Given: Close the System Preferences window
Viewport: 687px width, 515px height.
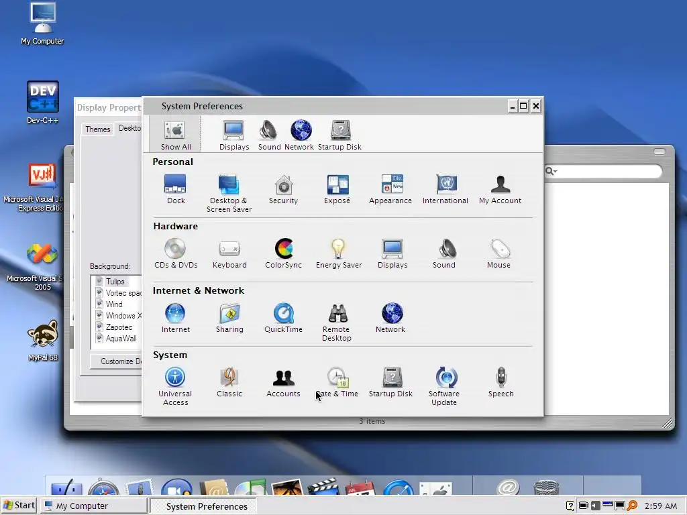Looking at the screenshot, I should point(536,106).
